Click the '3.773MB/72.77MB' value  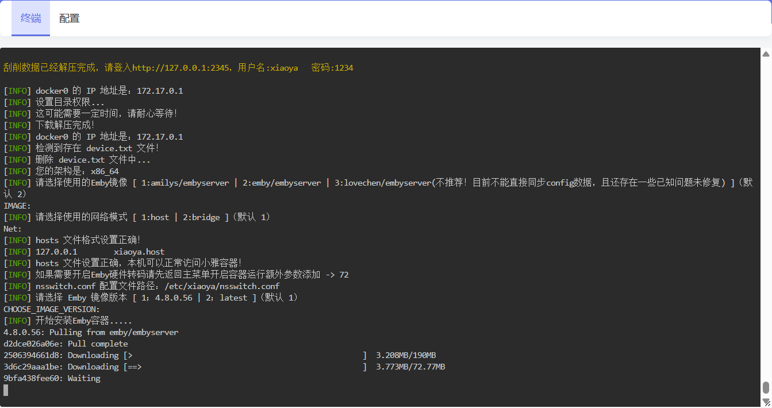[x=410, y=367]
